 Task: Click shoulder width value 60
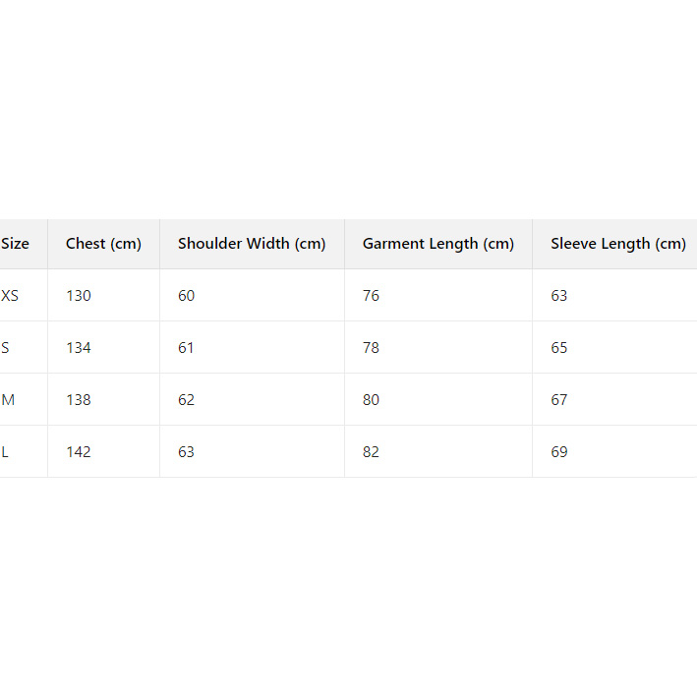[187, 296]
